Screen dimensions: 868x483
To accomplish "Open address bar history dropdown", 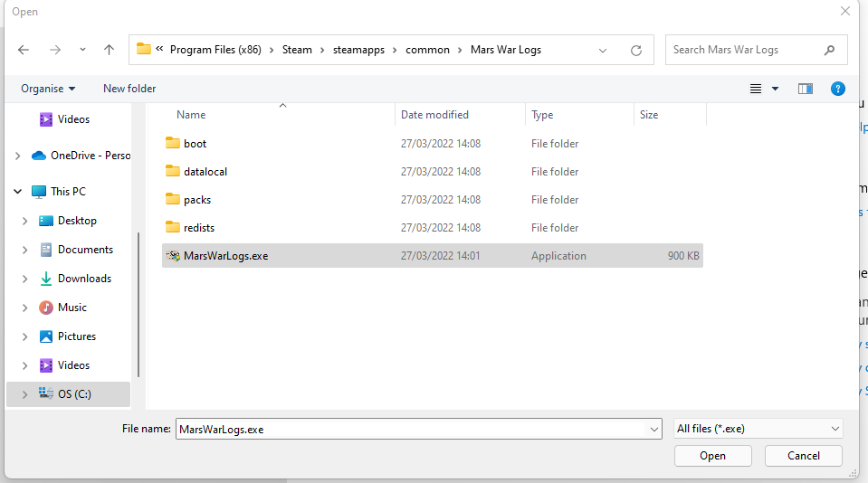I will point(603,51).
